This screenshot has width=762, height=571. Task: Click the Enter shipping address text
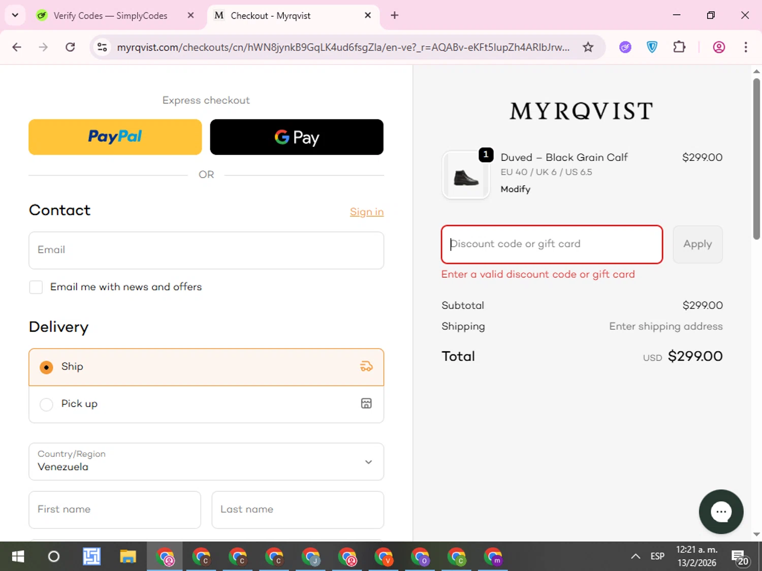pos(666,326)
